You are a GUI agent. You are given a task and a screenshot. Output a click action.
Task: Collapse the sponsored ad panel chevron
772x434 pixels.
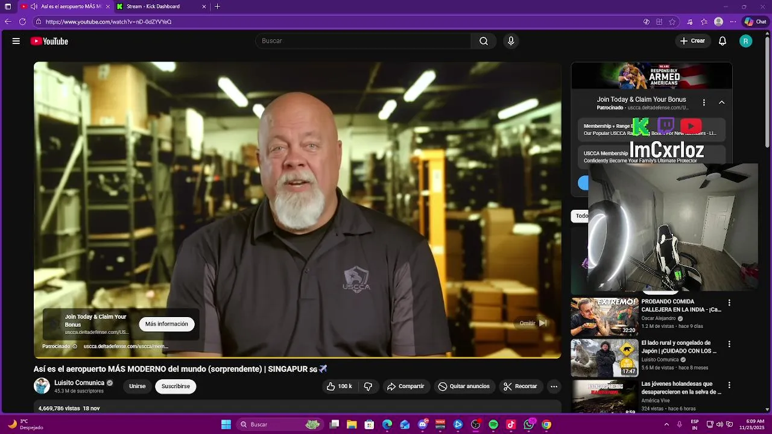click(x=721, y=102)
